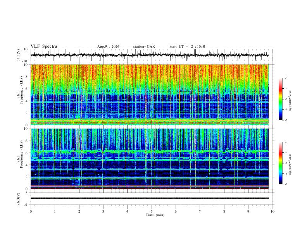Click the ch.1(V) axis label
Image resolution: width=307 pixels, height=237 pixels.
19,55
